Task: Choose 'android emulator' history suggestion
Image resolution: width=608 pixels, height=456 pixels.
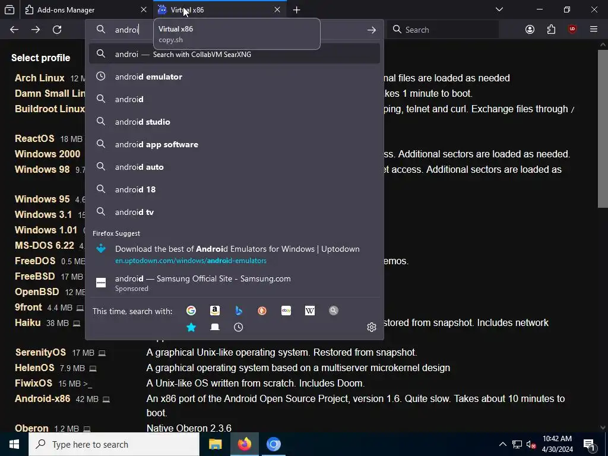Action: point(235,77)
